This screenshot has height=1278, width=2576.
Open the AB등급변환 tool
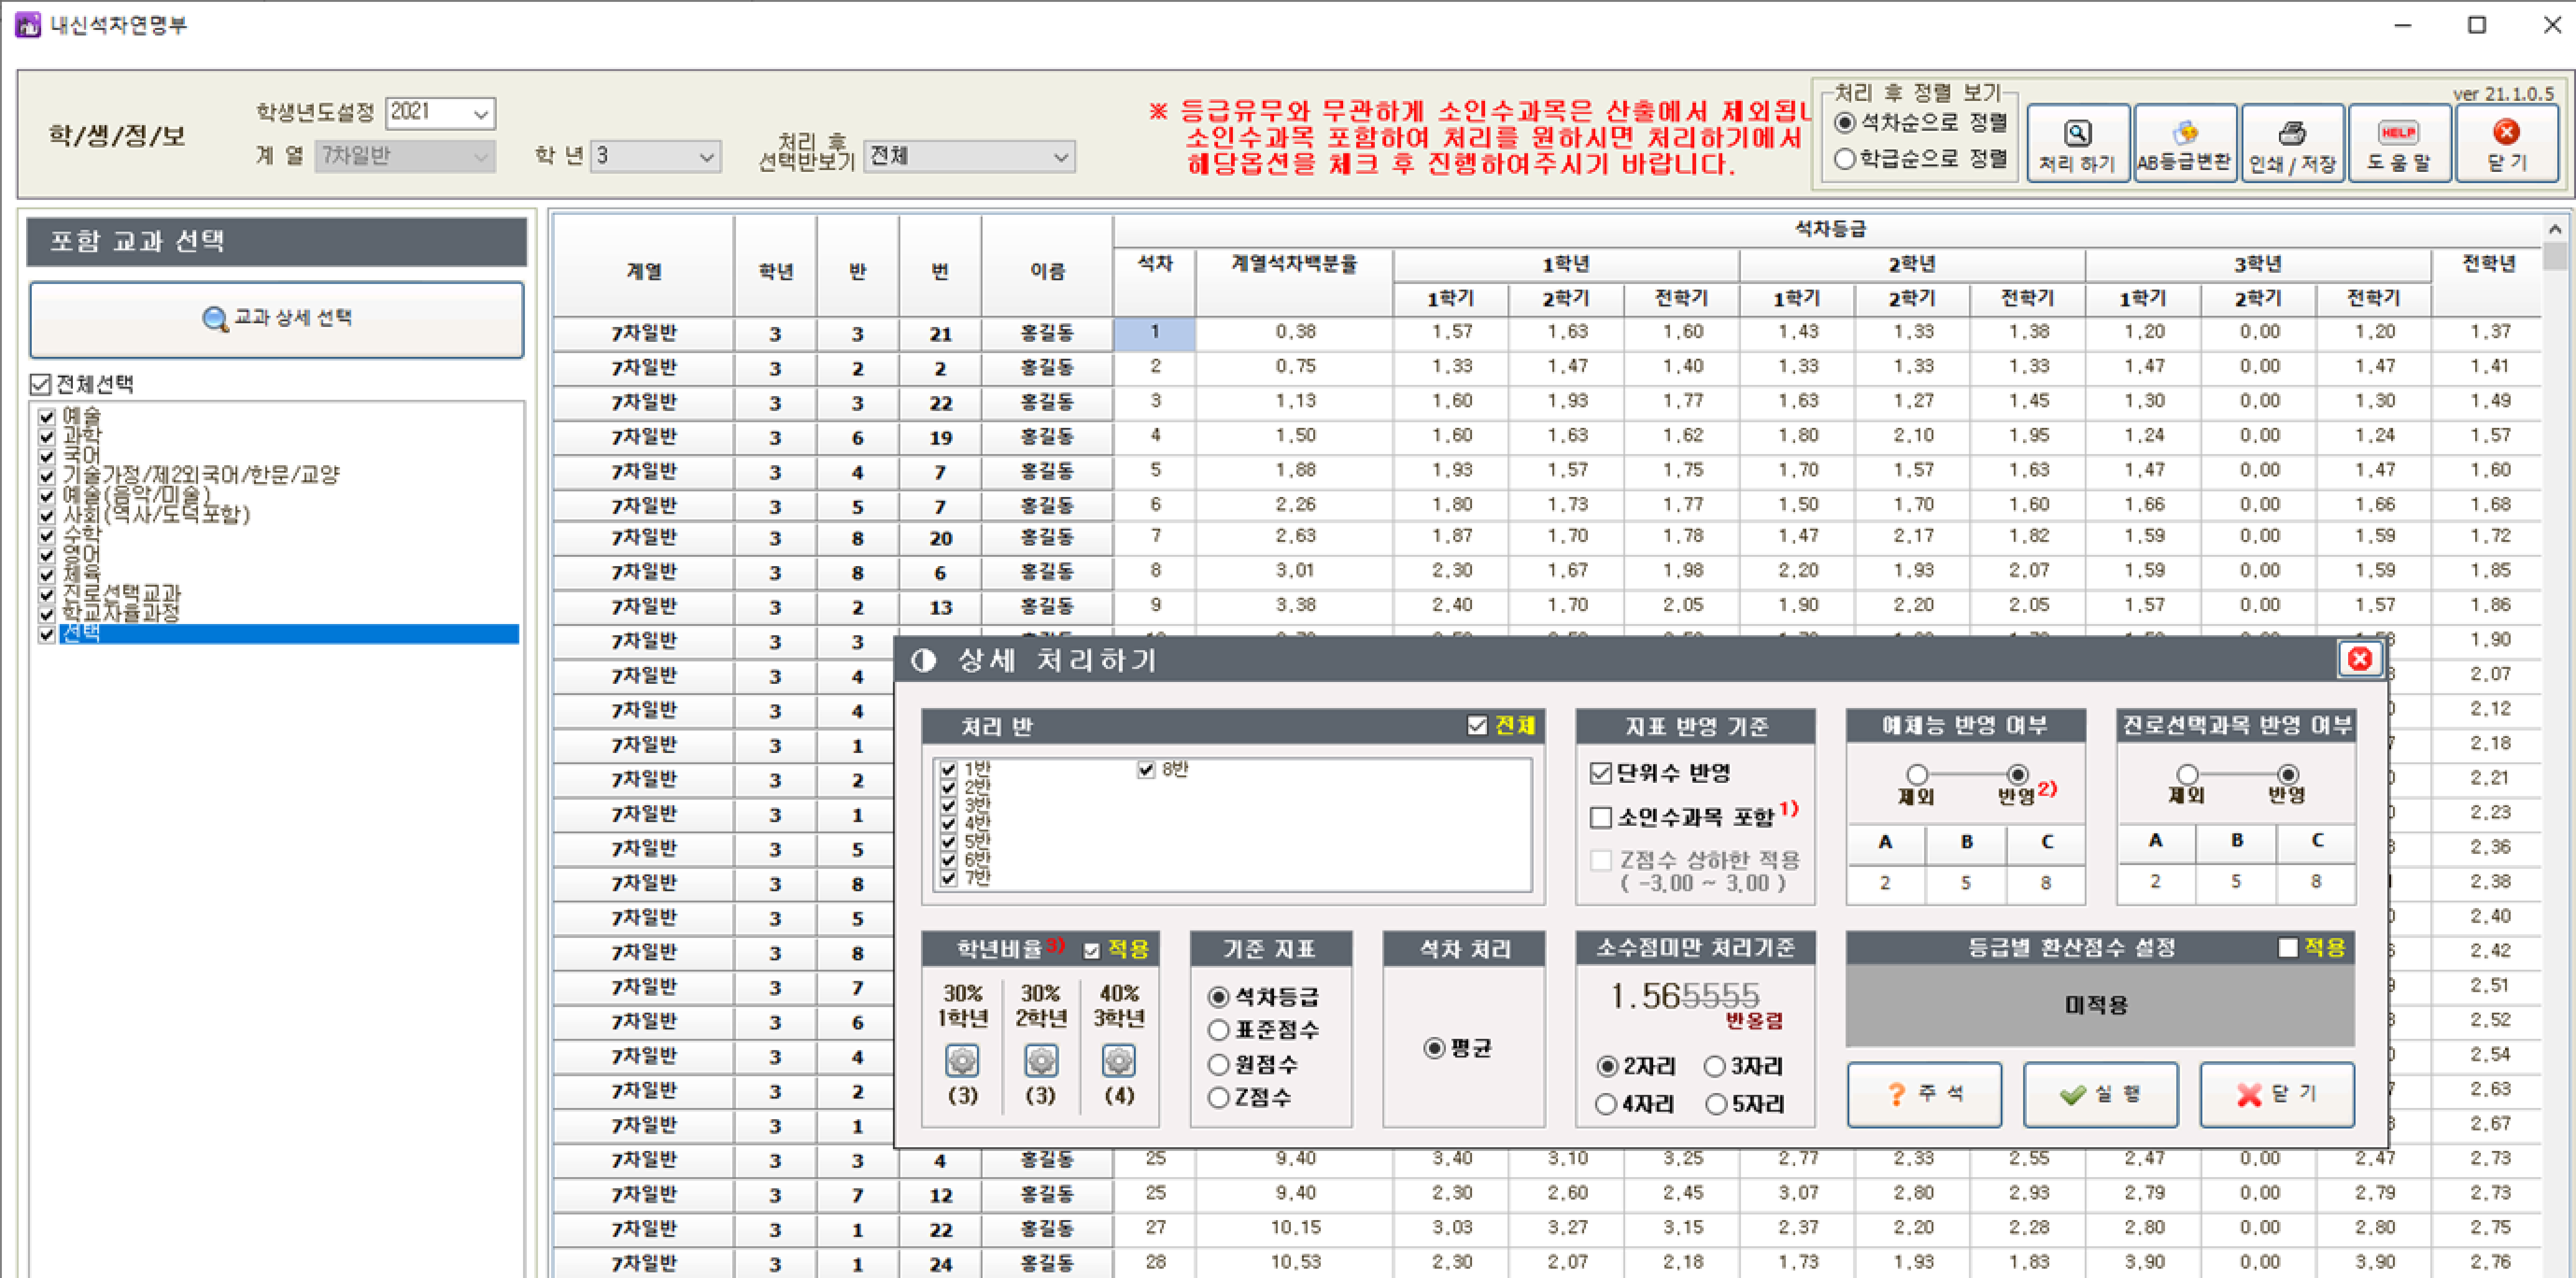point(2184,144)
